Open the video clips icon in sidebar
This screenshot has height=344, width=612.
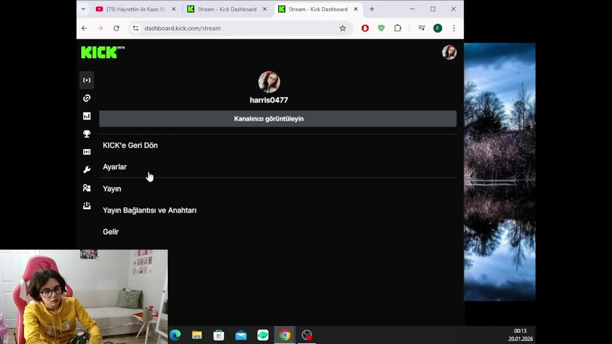pyautogui.click(x=87, y=152)
